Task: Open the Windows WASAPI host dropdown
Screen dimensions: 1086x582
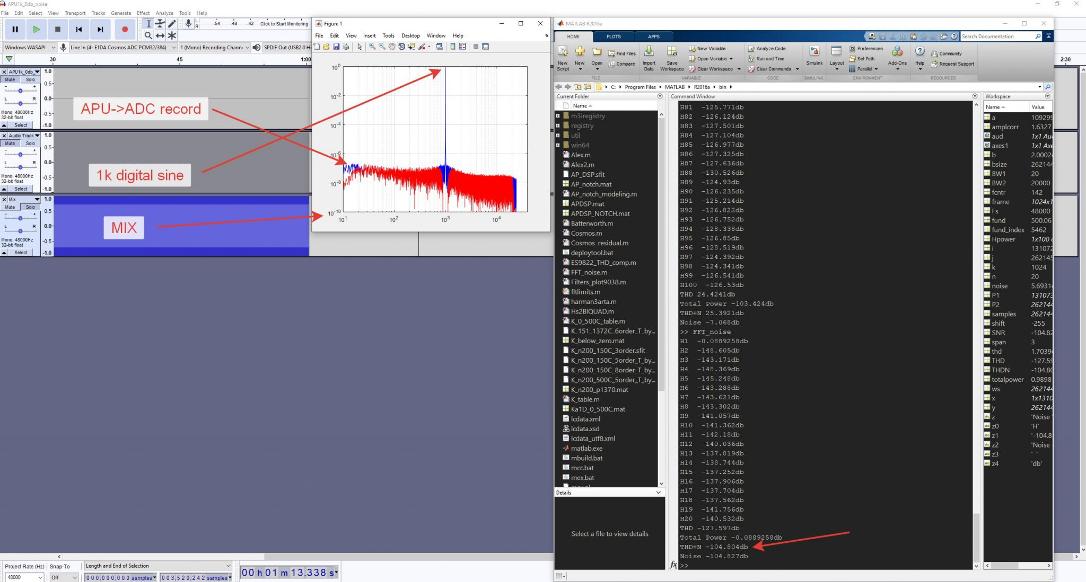Action: 30,47
